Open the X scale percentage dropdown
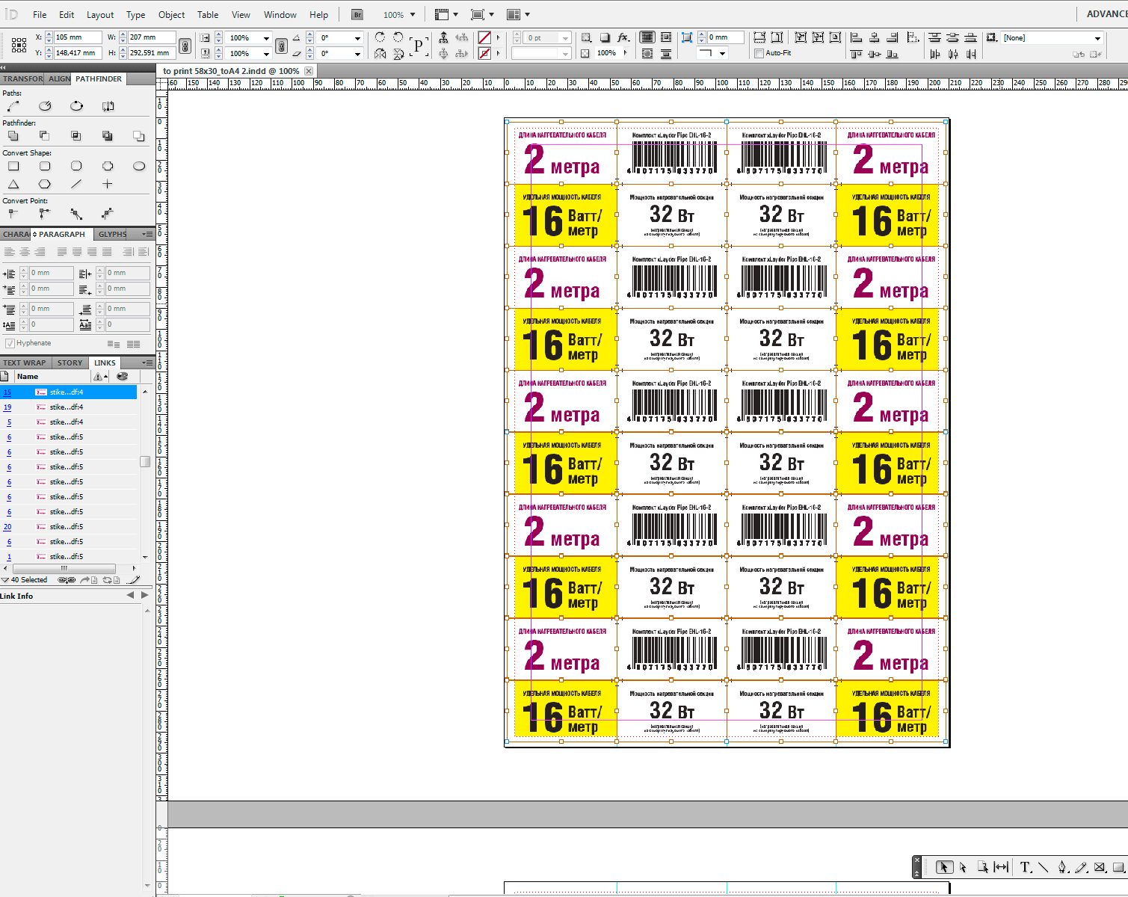The image size is (1128, 897). coord(266,37)
